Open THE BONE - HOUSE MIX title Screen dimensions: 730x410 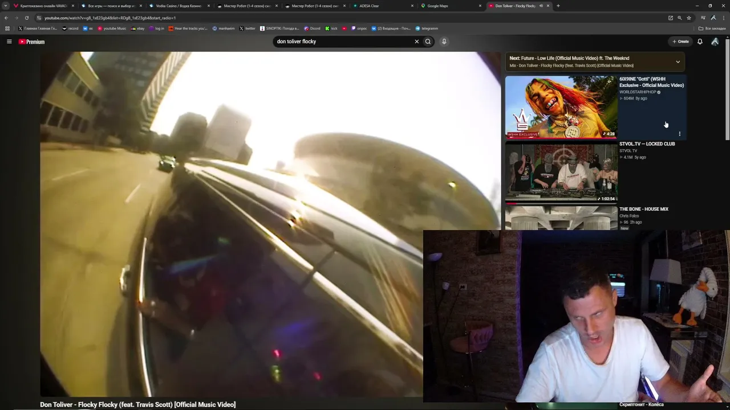click(644, 209)
